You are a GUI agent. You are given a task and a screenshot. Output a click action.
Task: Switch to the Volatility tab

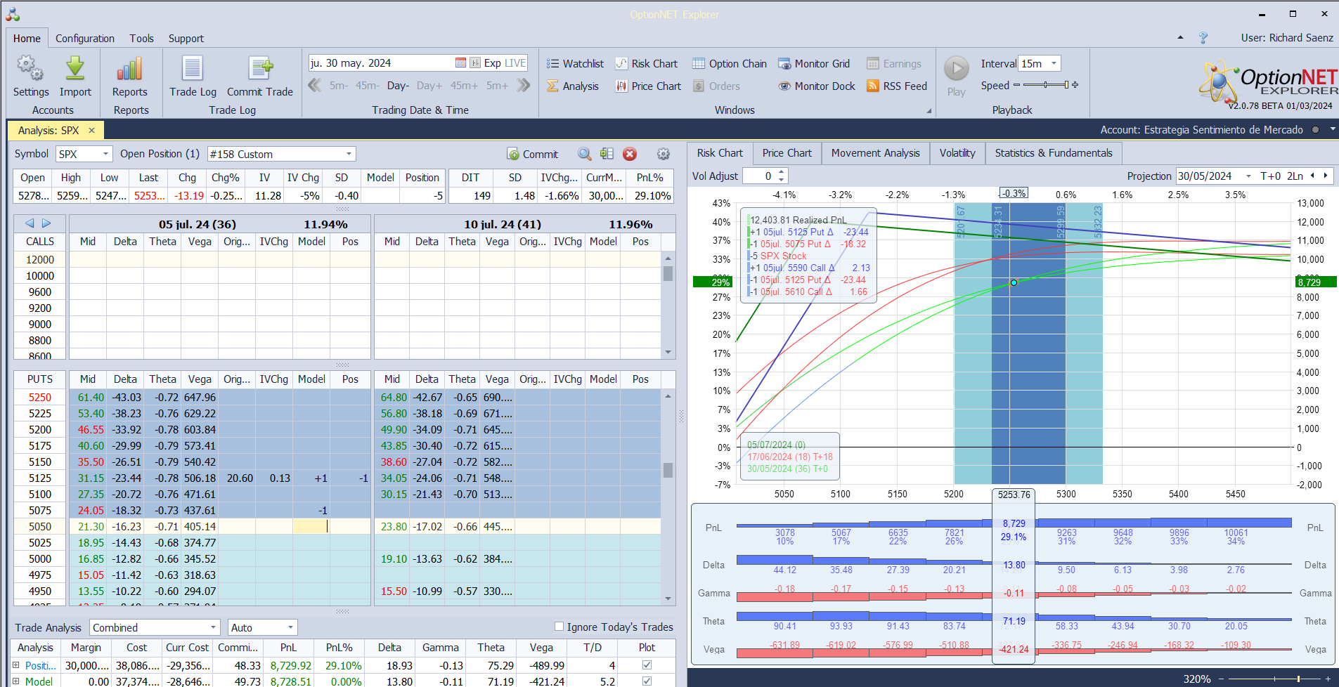(x=957, y=153)
